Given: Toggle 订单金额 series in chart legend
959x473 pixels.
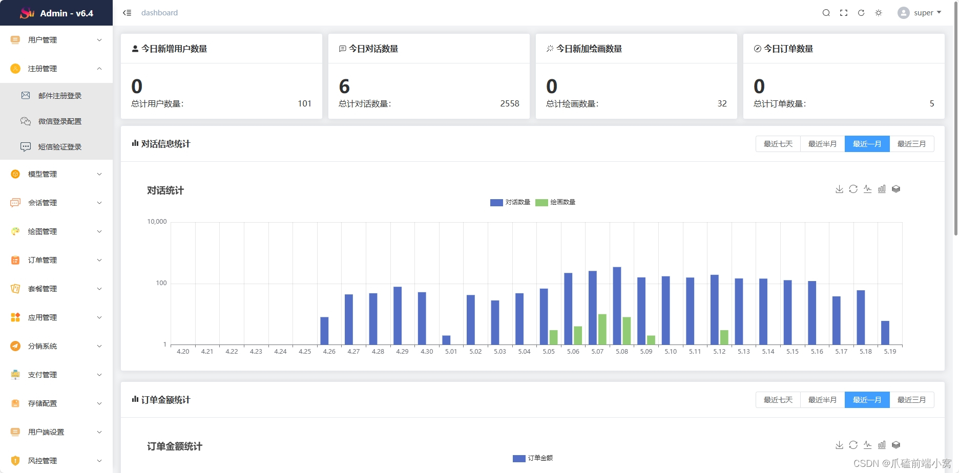Looking at the screenshot, I should [x=533, y=458].
